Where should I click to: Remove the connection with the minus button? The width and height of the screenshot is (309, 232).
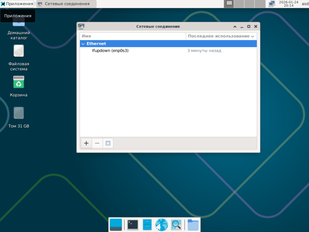97,143
